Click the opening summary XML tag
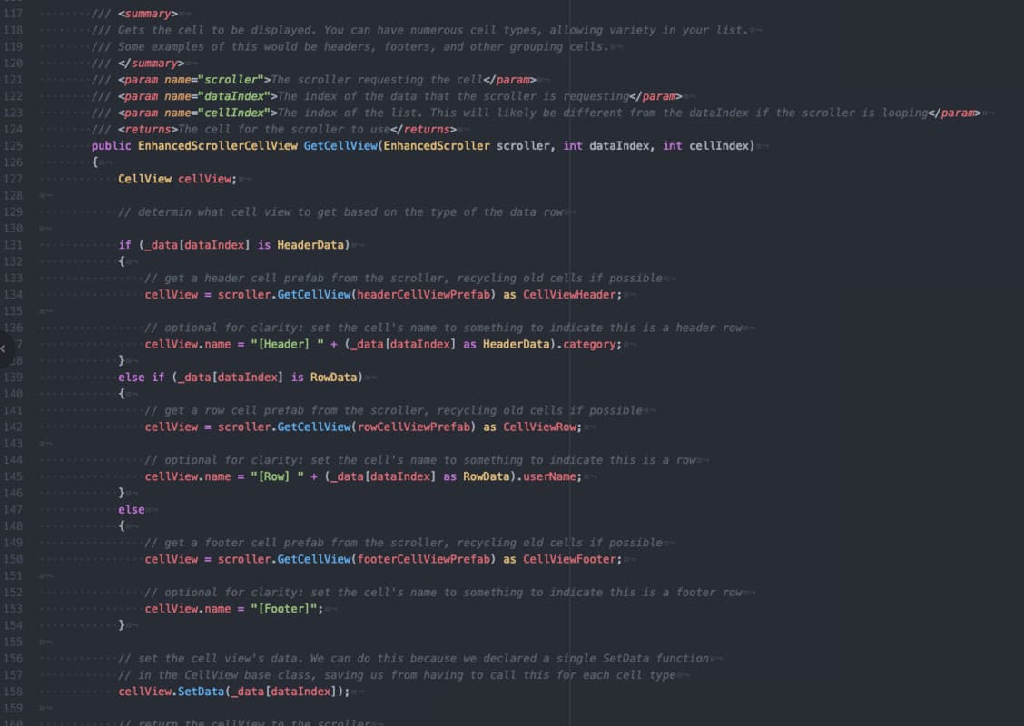The height and width of the screenshot is (726, 1024). [148, 14]
